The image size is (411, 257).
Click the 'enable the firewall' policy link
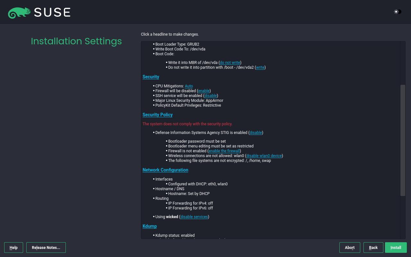pos(224,151)
